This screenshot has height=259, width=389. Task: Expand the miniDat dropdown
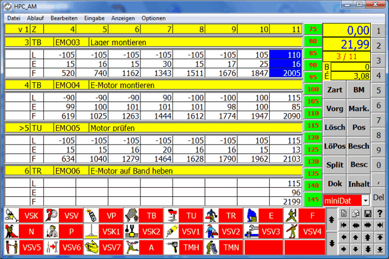click(x=365, y=200)
